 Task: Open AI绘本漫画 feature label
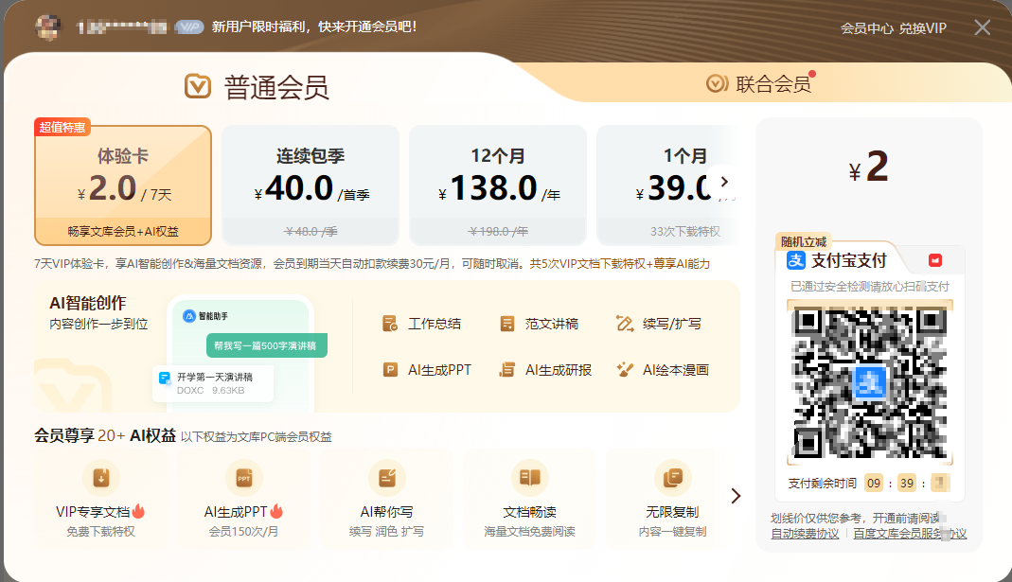(x=676, y=370)
